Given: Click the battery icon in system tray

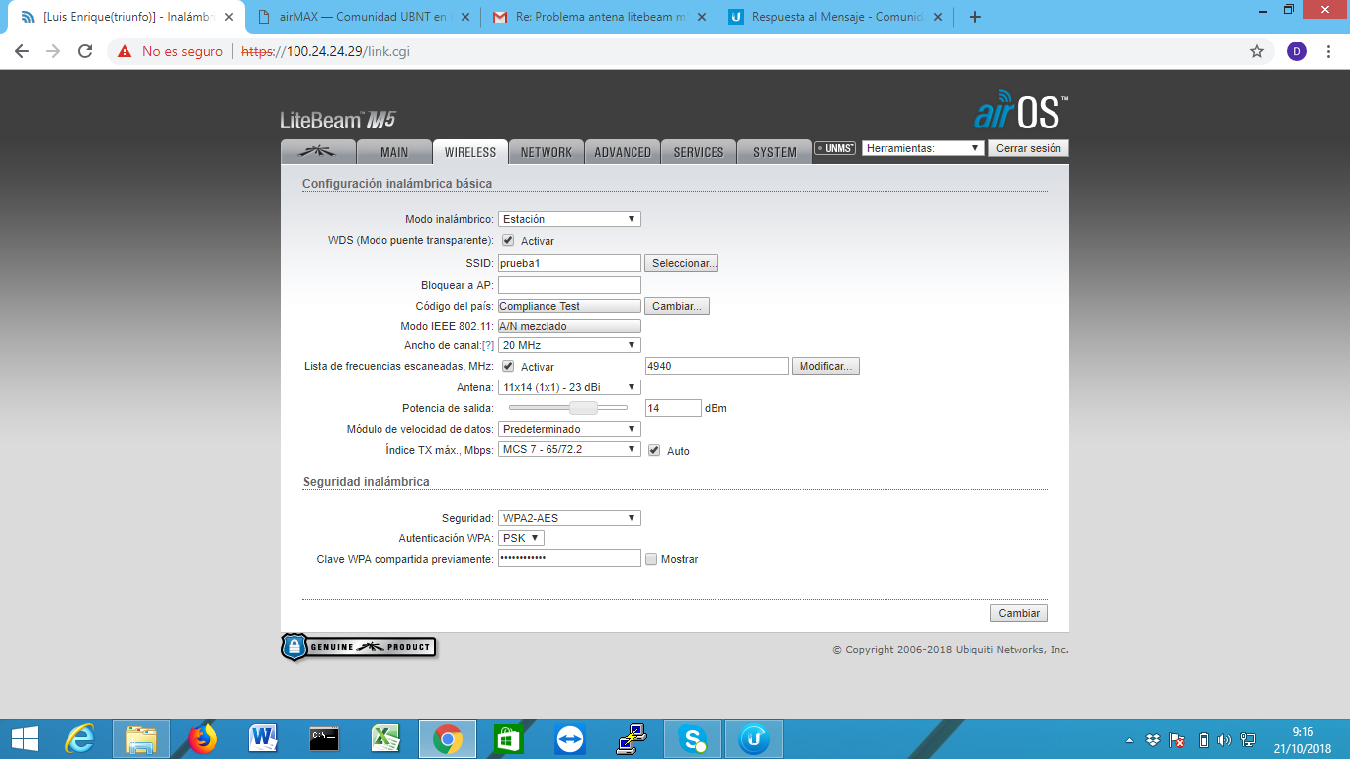Looking at the screenshot, I should [x=1203, y=739].
